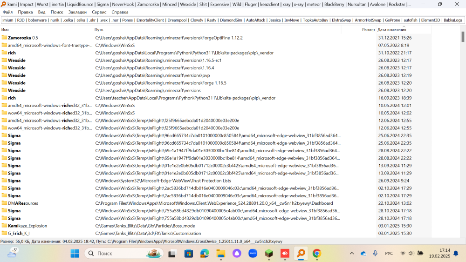Open the notification bell icon
Image resolution: width=466 pixels, height=262 pixels.
[456, 254]
